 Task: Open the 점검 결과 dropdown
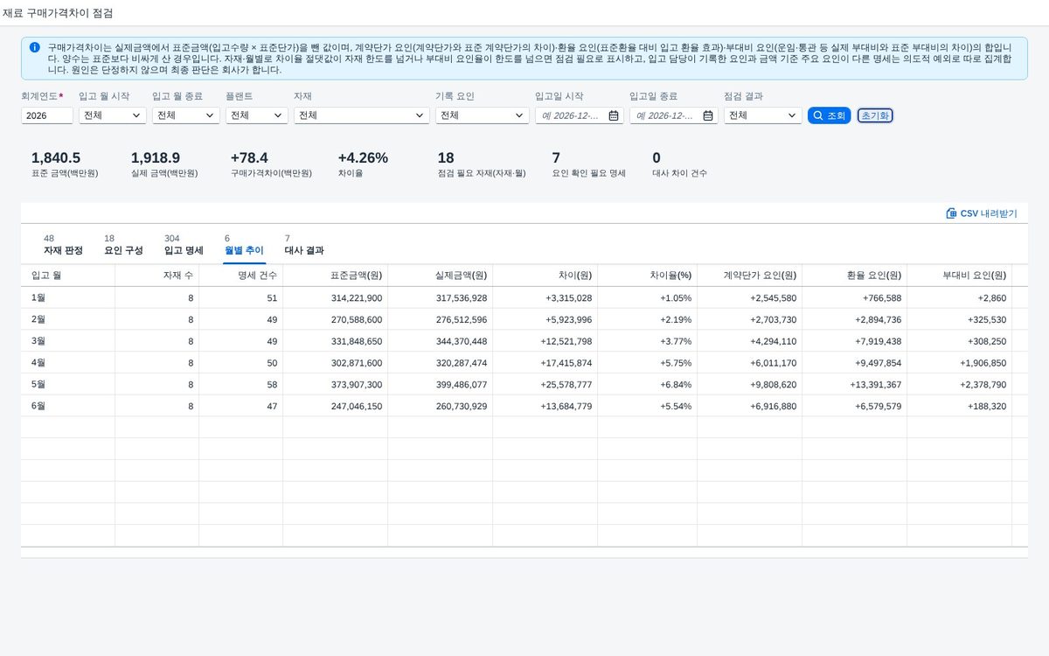763,115
